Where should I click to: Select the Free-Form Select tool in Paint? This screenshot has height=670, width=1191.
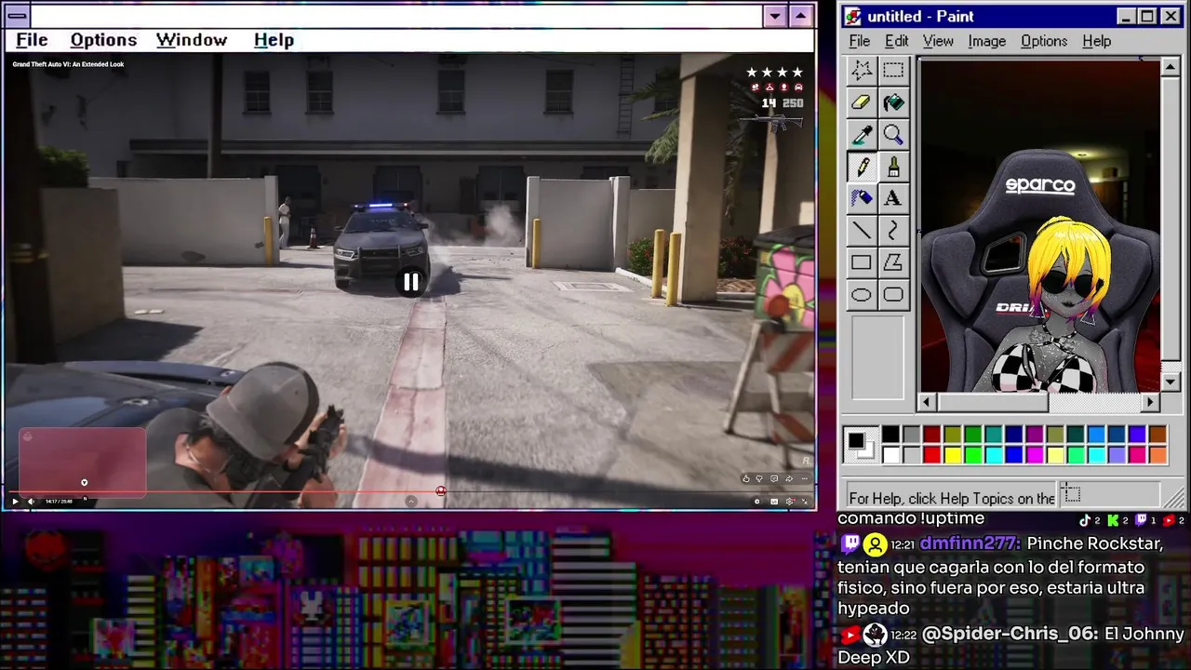pyautogui.click(x=862, y=70)
